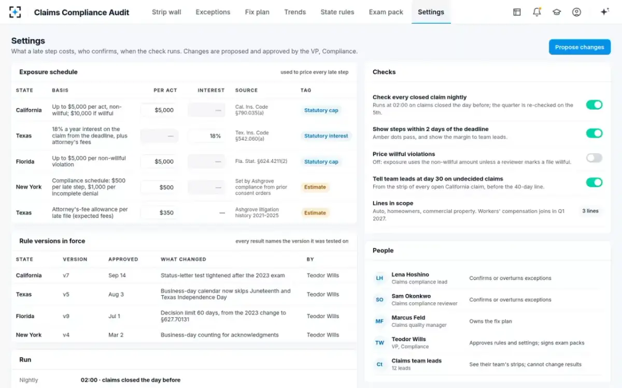
Task: Click 'Owns the fix plan' role text
Action: point(490,321)
